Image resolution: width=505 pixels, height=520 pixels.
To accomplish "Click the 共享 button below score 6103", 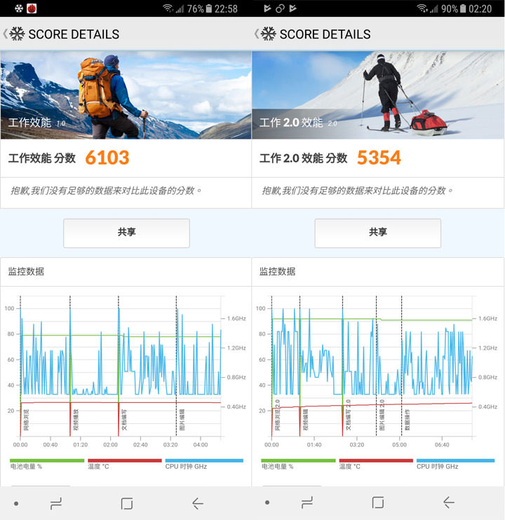I will 126,233.
